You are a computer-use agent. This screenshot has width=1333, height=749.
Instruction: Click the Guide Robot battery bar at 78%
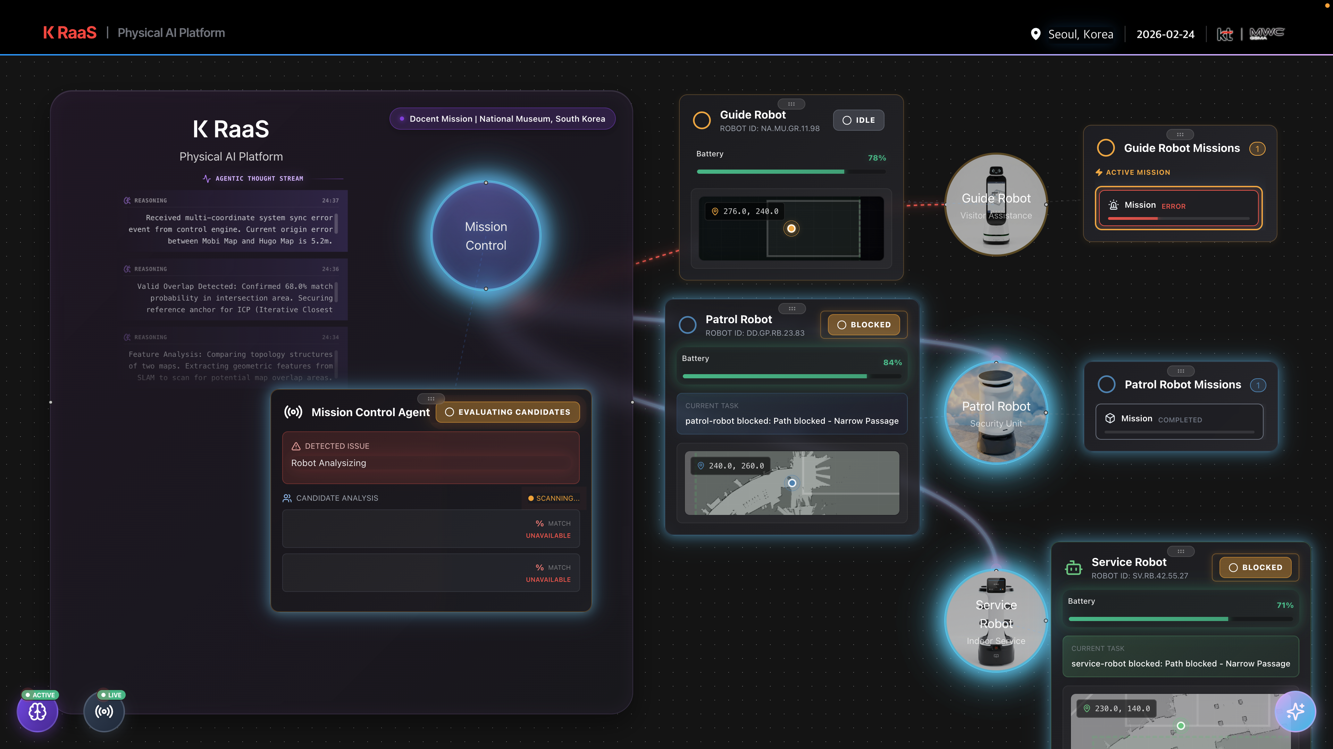[791, 172]
